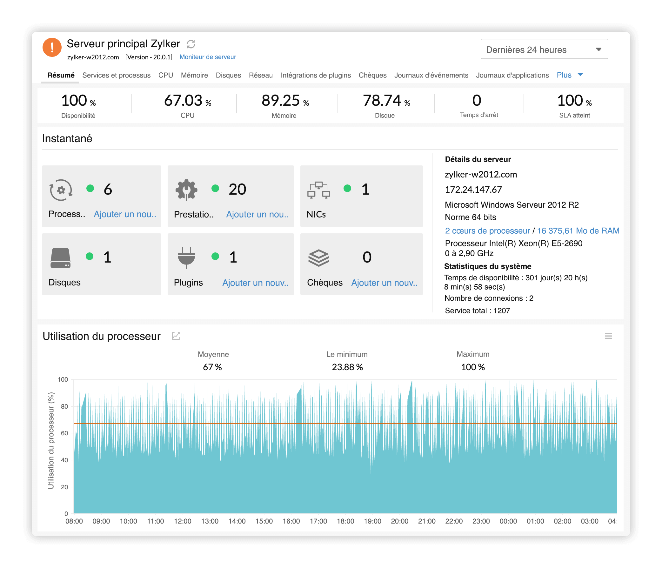Click the gear icon on the Prestations tile
Viewport: 662px width, 568px height.
[x=186, y=189]
